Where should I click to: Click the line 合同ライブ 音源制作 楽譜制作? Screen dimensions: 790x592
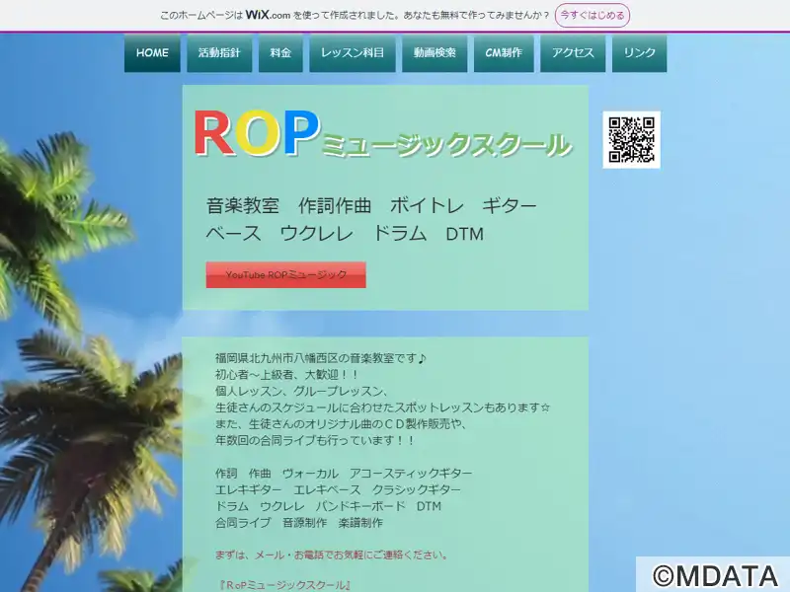coord(299,523)
